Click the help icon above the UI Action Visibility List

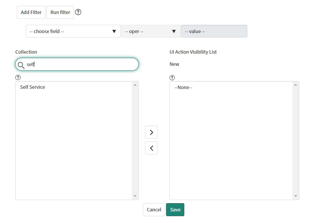(x=172, y=77)
